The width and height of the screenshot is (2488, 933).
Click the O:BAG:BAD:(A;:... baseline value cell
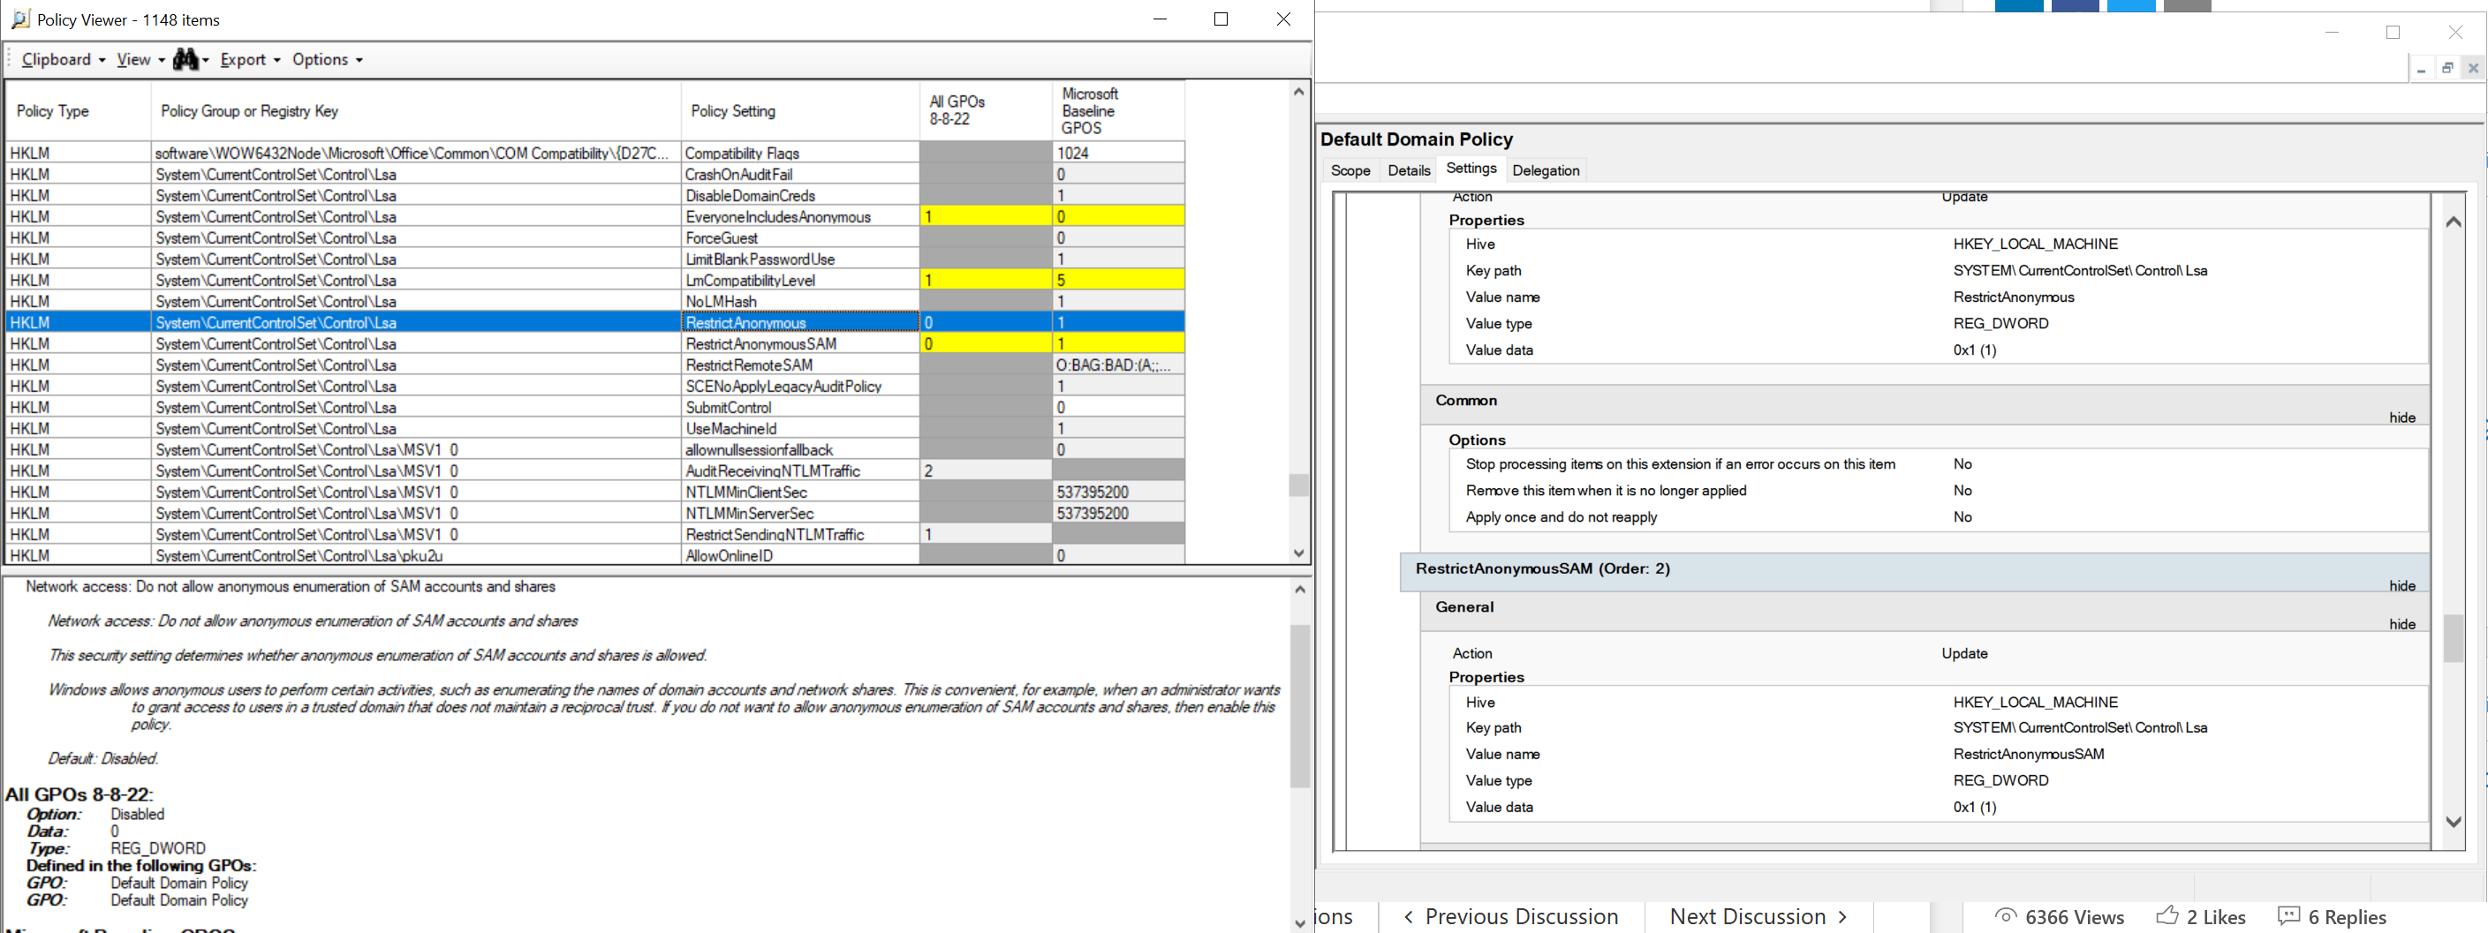coord(1118,365)
